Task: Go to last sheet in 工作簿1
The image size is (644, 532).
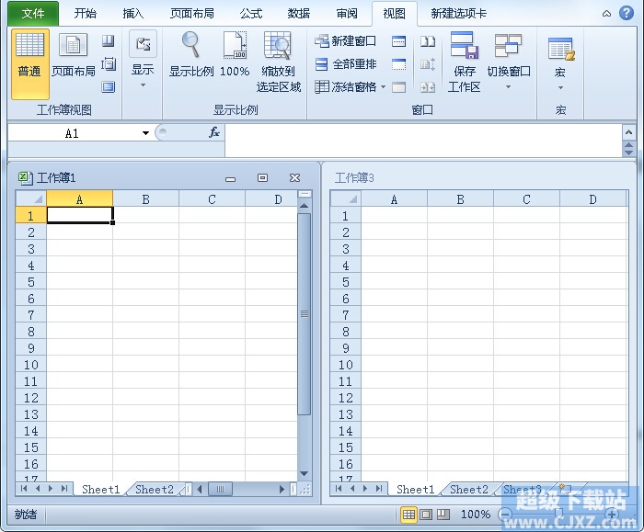Action: click(x=64, y=489)
